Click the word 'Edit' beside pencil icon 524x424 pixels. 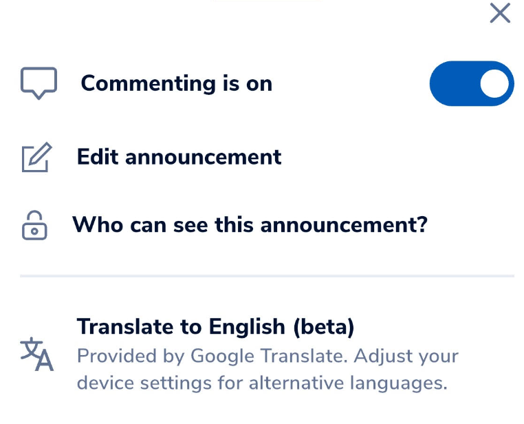(x=98, y=156)
